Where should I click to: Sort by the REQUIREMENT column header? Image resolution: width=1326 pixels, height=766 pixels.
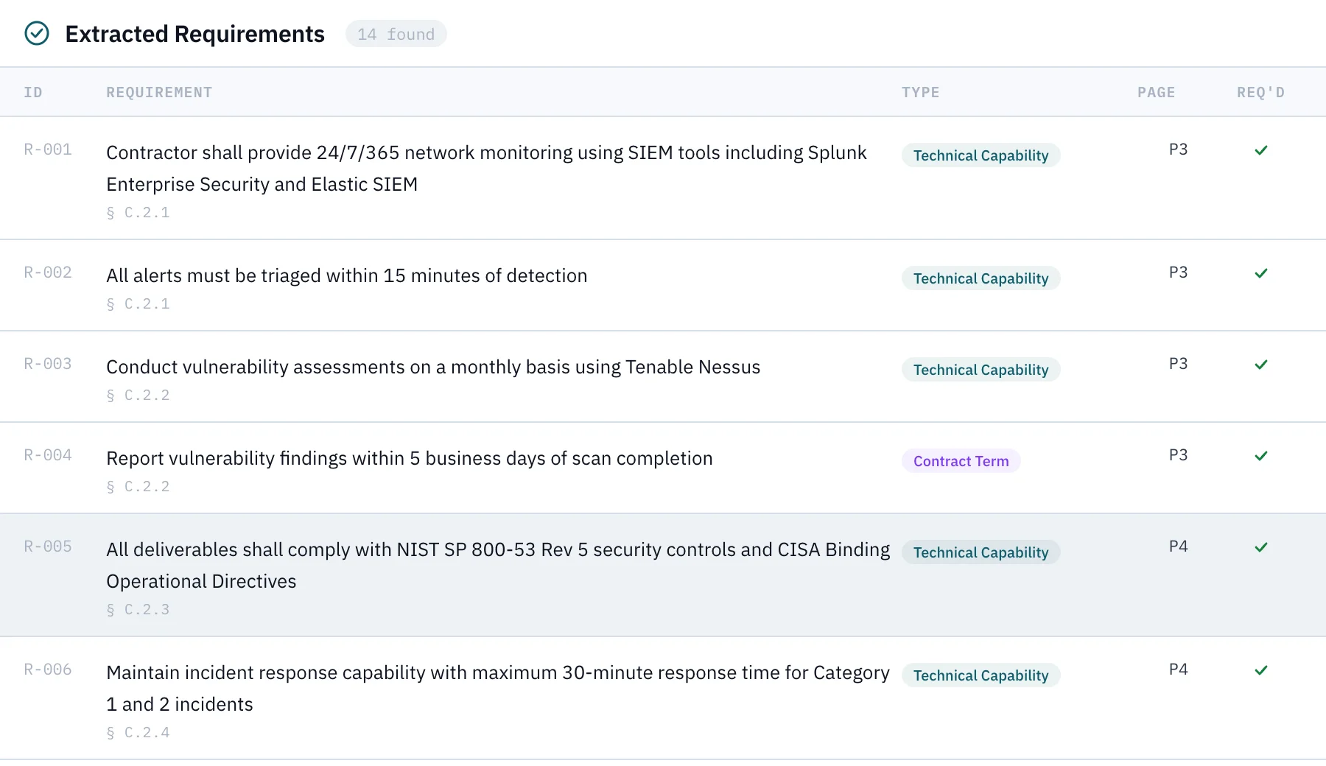point(159,93)
